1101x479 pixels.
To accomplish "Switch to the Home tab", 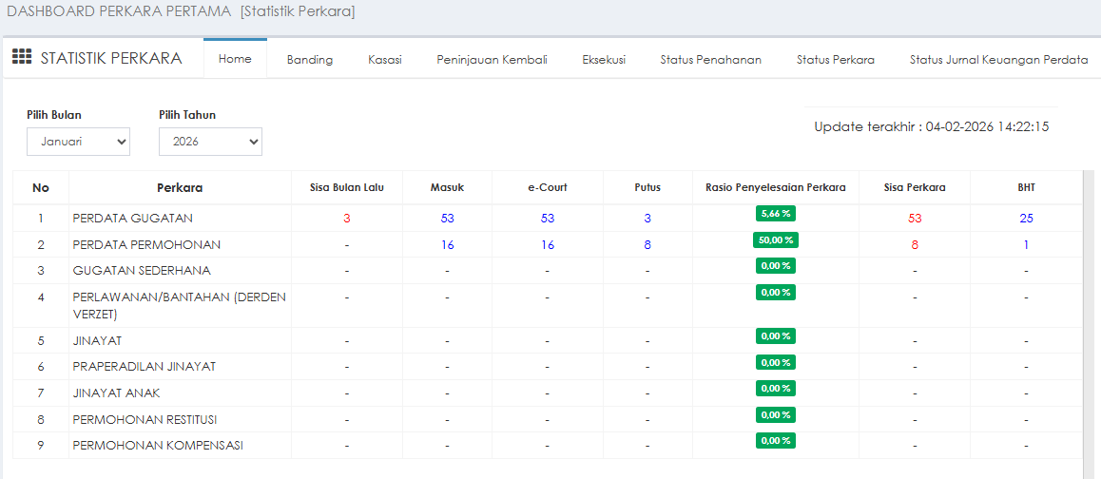I will [x=235, y=59].
